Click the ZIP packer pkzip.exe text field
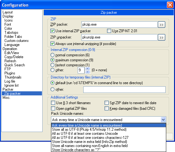 tap(120, 24)
